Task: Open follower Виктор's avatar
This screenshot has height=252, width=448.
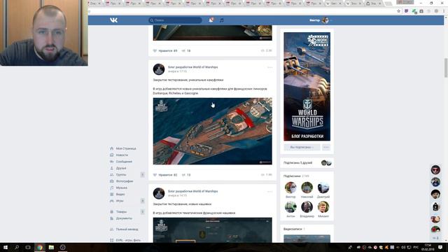Action: tap(290, 188)
